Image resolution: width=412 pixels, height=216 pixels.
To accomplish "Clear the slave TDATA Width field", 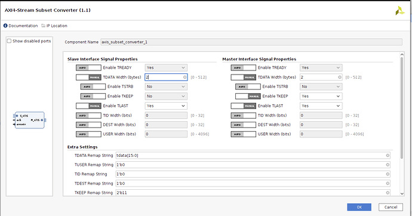I will click(x=185, y=77).
